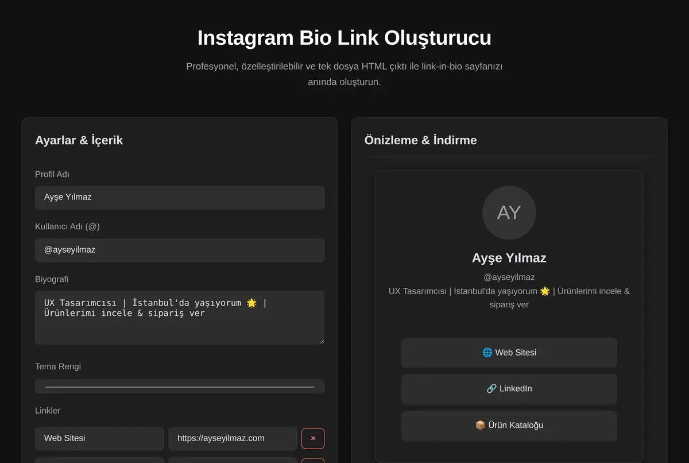Click the @ayseyilmaz preview handle
This screenshot has height=463, width=689.
click(x=509, y=277)
